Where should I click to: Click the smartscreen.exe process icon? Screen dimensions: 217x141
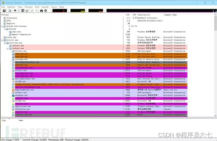(x=13, y=106)
